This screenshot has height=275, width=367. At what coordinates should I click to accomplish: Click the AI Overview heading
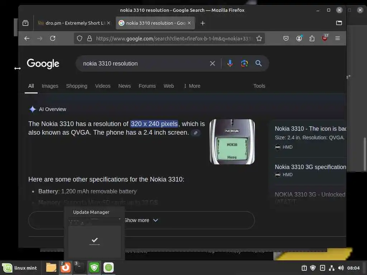pos(52,109)
